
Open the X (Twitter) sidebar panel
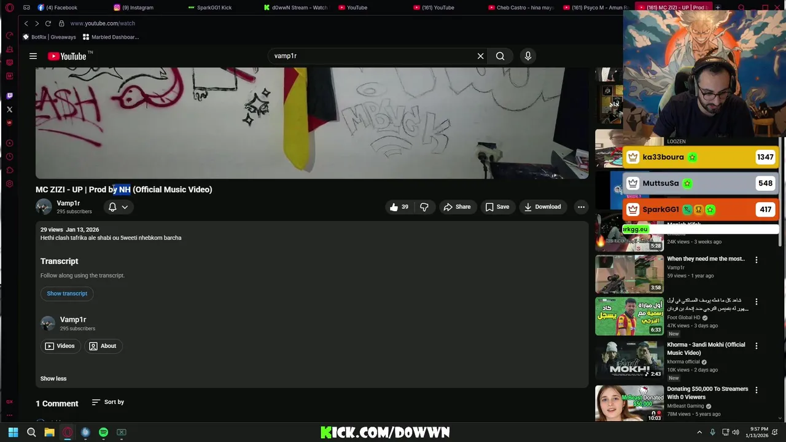[x=9, y=109]
